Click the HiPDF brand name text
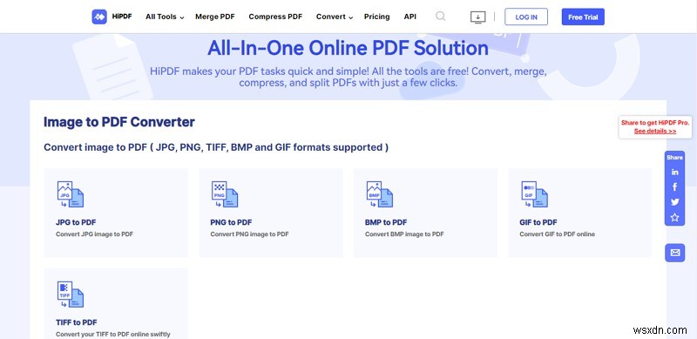 click(122, 17)
